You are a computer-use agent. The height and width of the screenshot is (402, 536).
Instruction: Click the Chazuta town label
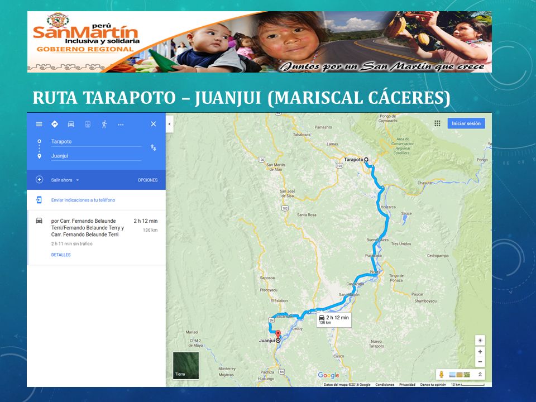click(x=424, y=183)
